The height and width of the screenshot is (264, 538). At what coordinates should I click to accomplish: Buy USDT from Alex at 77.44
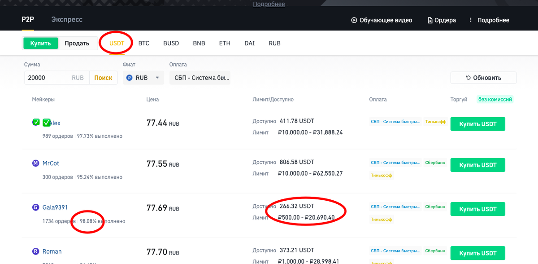pos(478,124)
